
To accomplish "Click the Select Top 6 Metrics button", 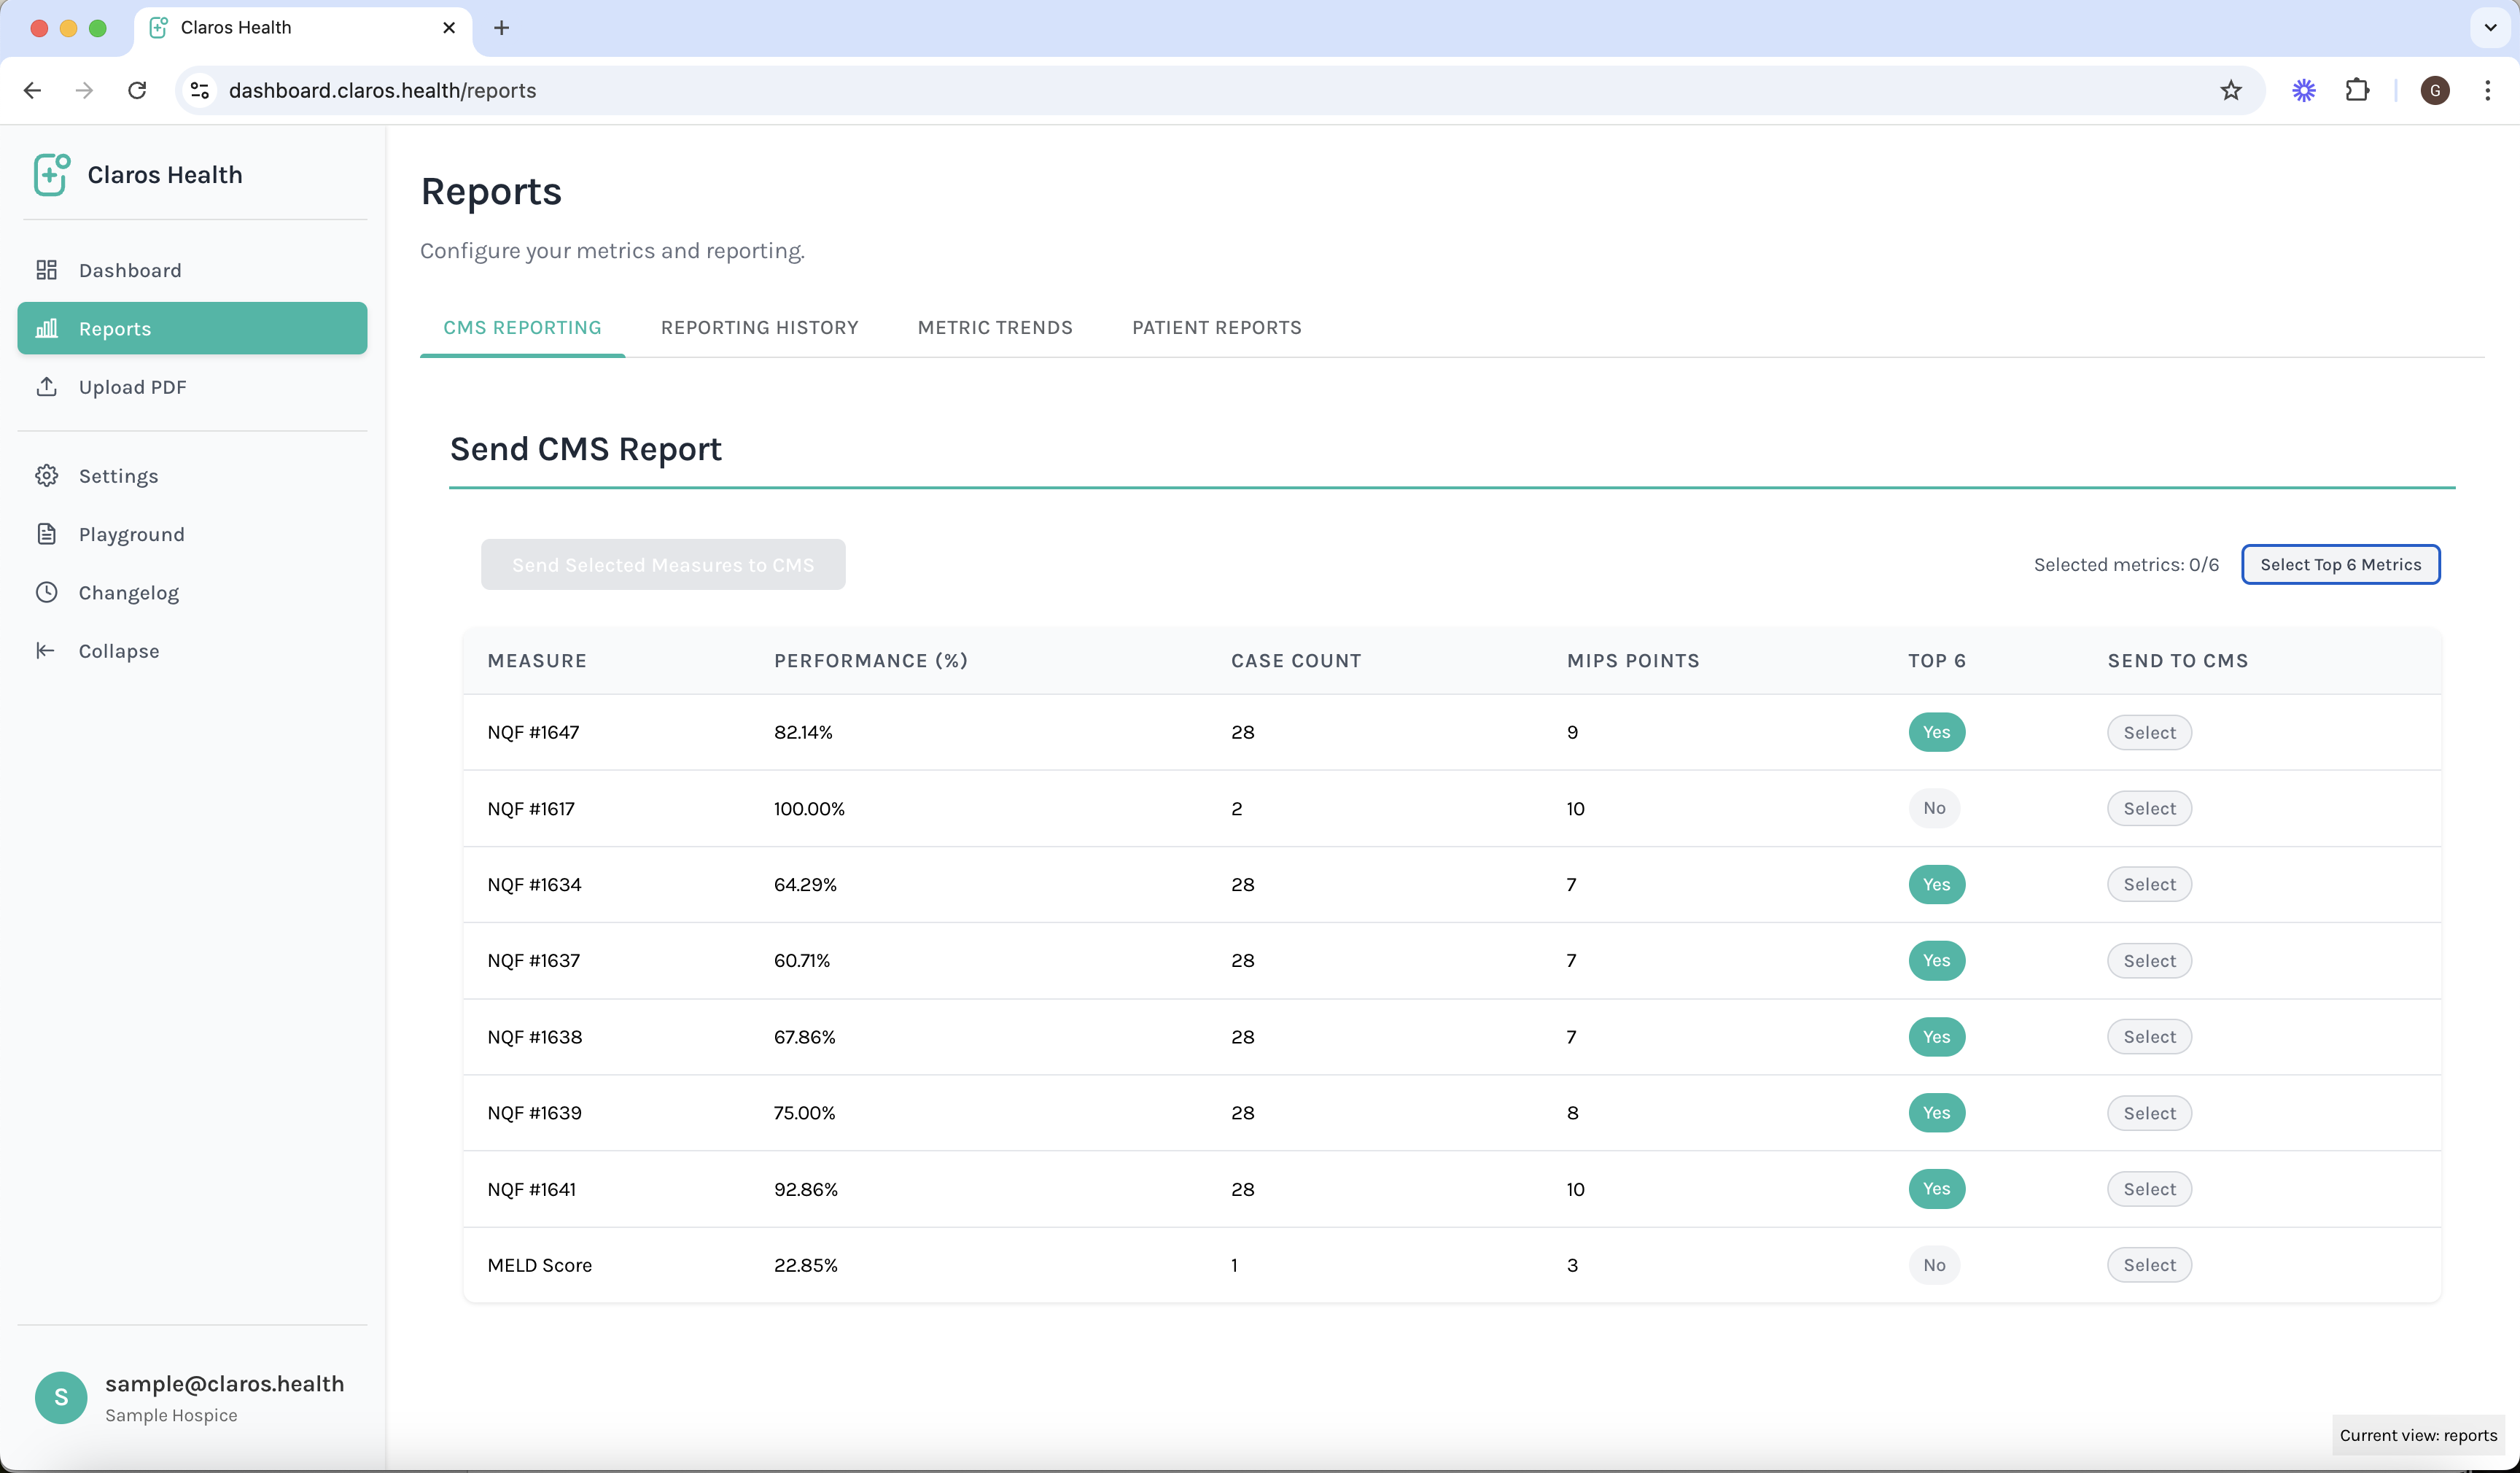I will click(2340, 564).
